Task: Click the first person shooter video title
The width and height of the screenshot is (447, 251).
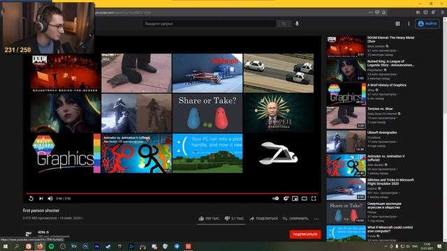Action: (x=41, y=211)
